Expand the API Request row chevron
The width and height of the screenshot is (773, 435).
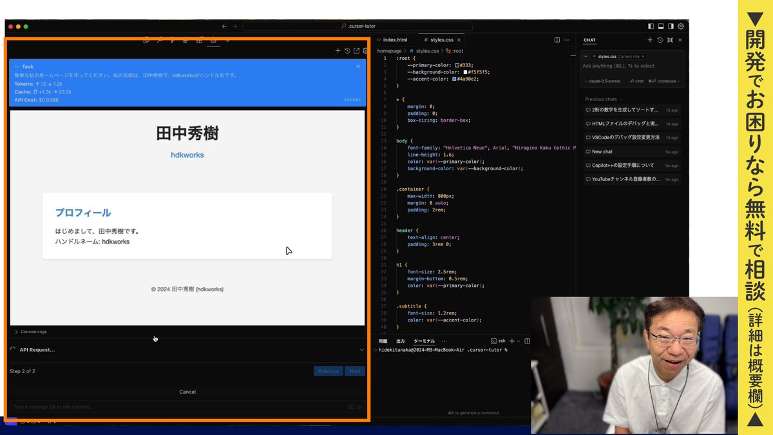[361, 350]
